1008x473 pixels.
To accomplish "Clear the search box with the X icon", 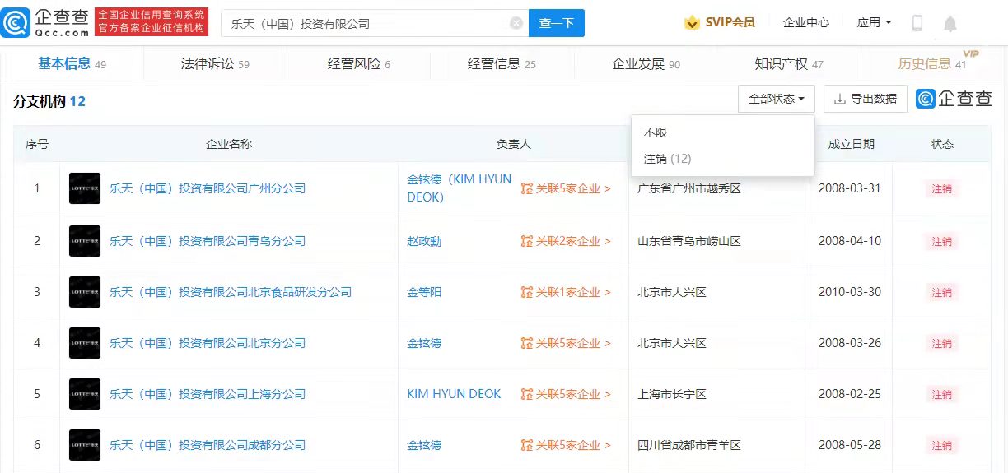I will 516,23.
